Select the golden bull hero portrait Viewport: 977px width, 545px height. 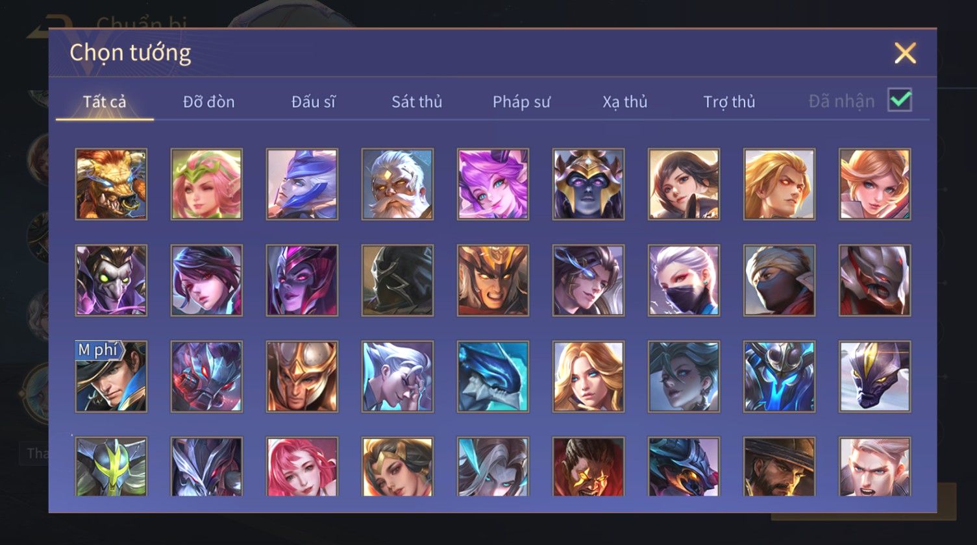(x=111, y=184)
